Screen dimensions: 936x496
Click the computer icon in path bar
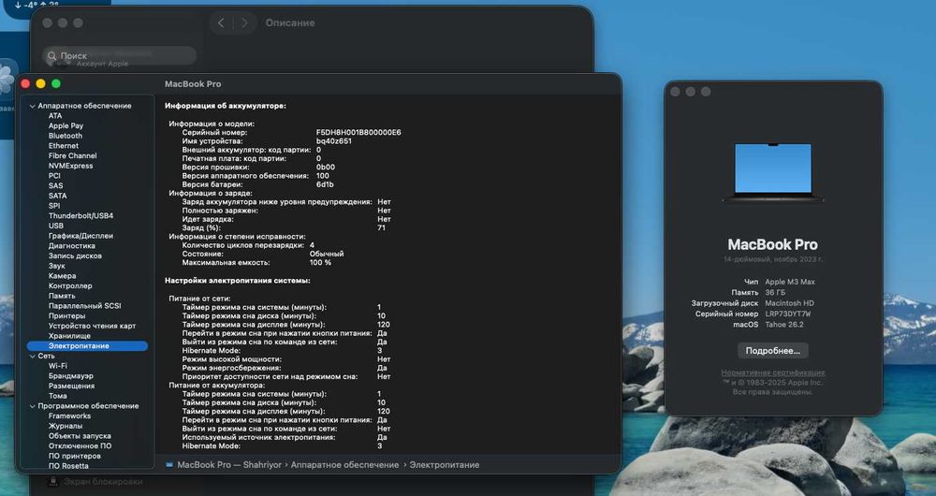point(169,465)
